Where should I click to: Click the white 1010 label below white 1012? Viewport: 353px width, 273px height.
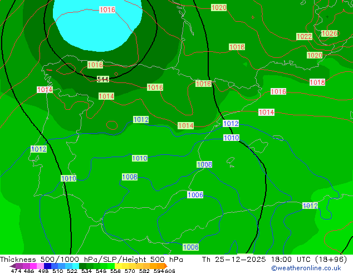tap(231, 138)
